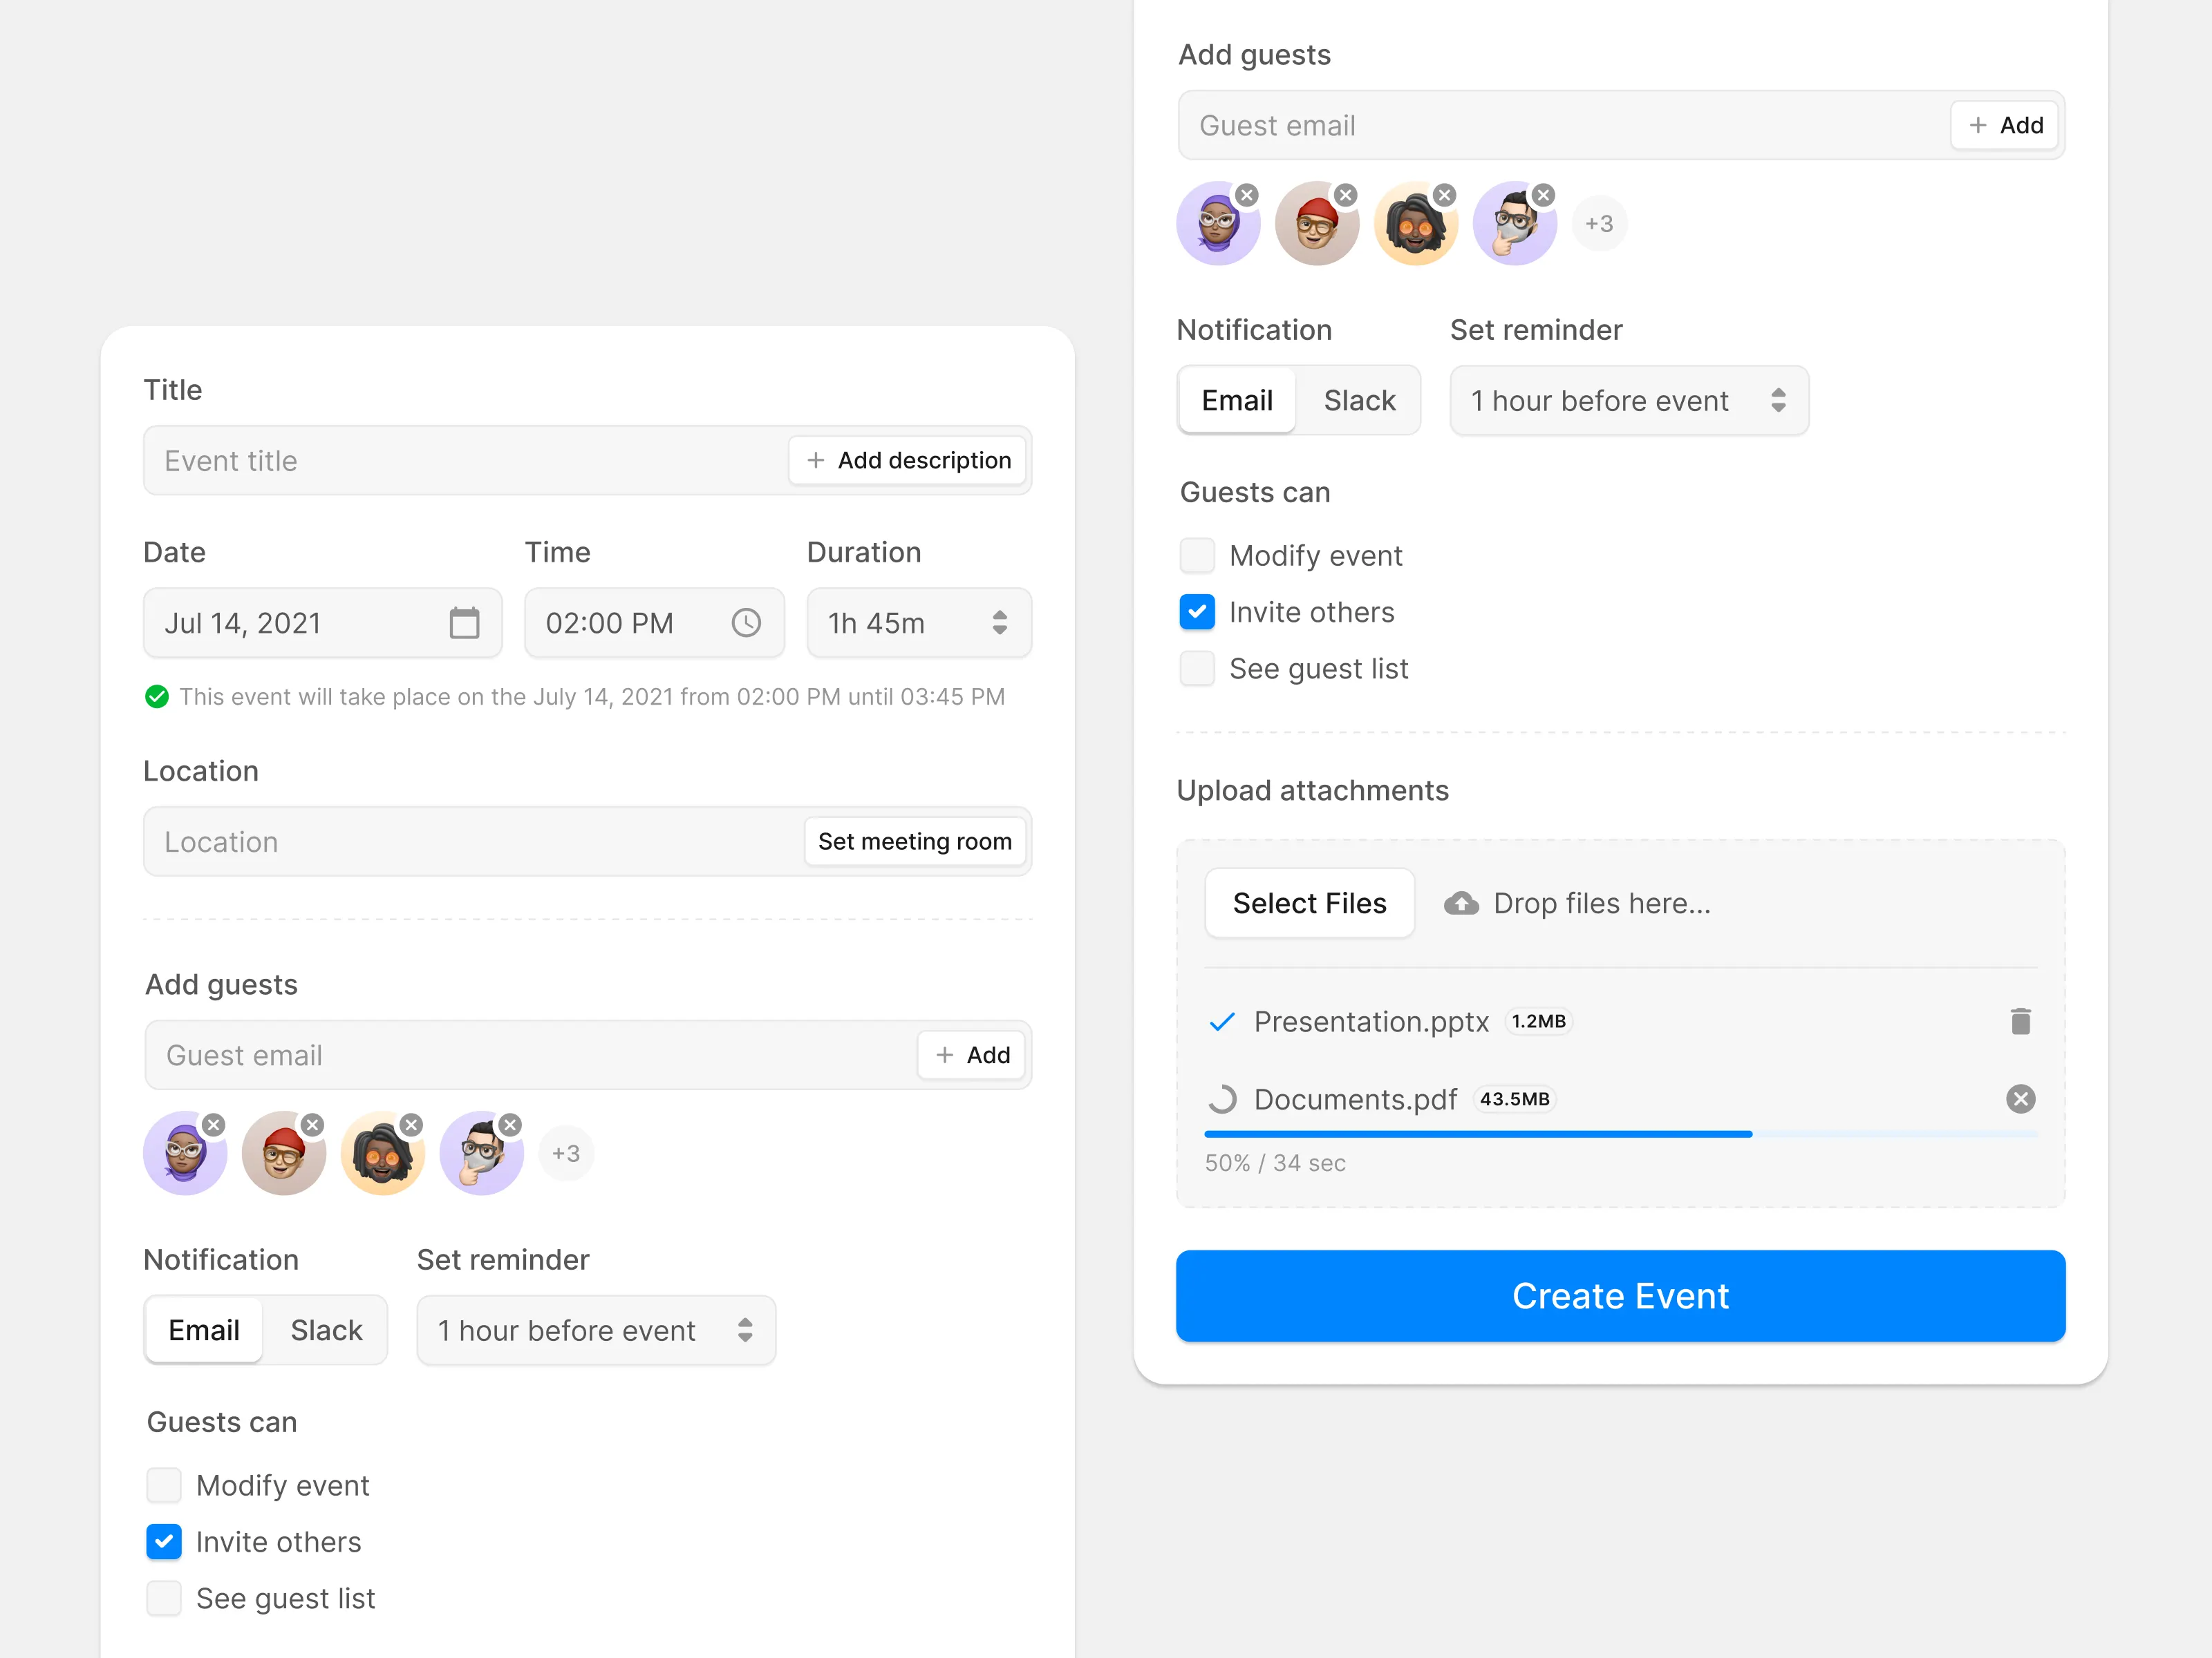This screenshot has height=1658, width=2212.
Task: Click the 50% / 34 sec upload status
Action: 1275,1163
